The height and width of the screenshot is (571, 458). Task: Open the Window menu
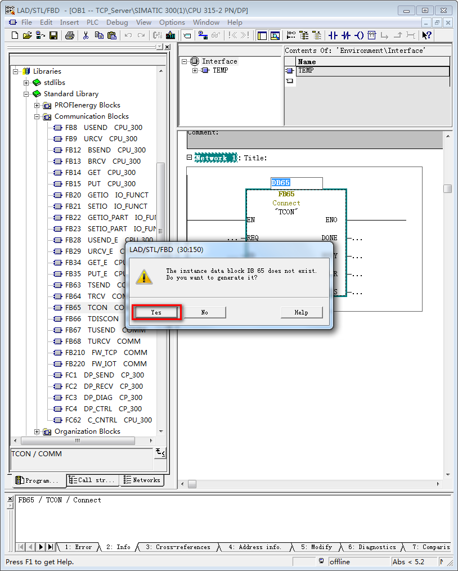pyautogui.click(x=206, y=22)
